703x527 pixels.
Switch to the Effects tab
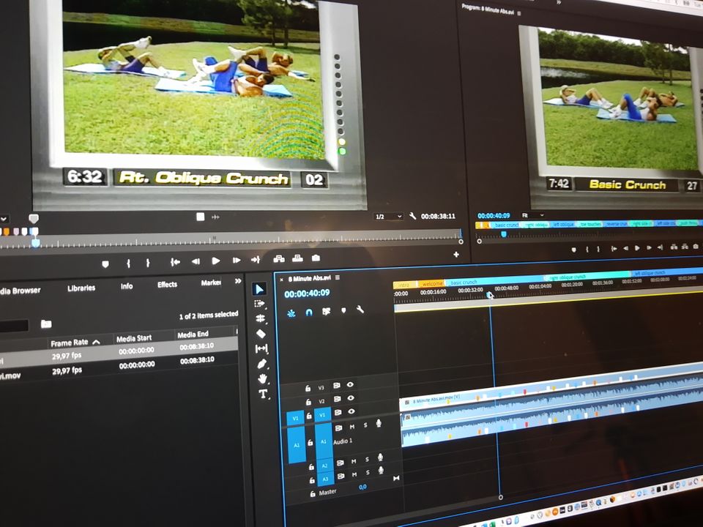[x=167, y=285]
